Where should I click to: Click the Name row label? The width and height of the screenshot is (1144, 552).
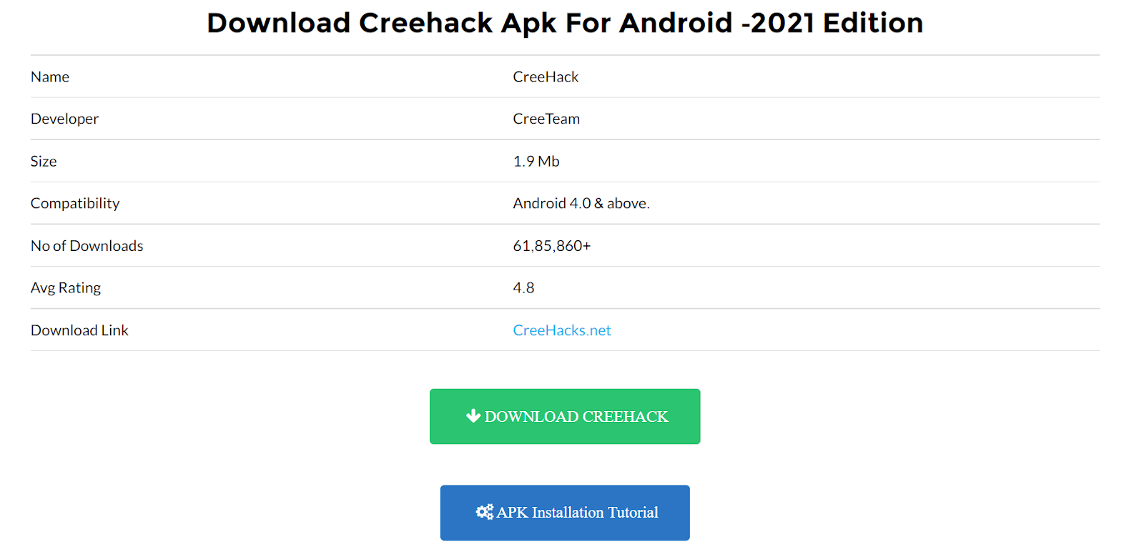coord(50,77)
